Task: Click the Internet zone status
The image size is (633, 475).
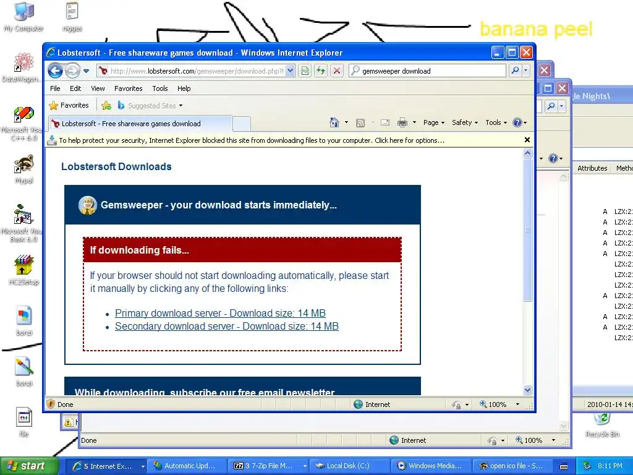Action: click(x=372, y=404)
